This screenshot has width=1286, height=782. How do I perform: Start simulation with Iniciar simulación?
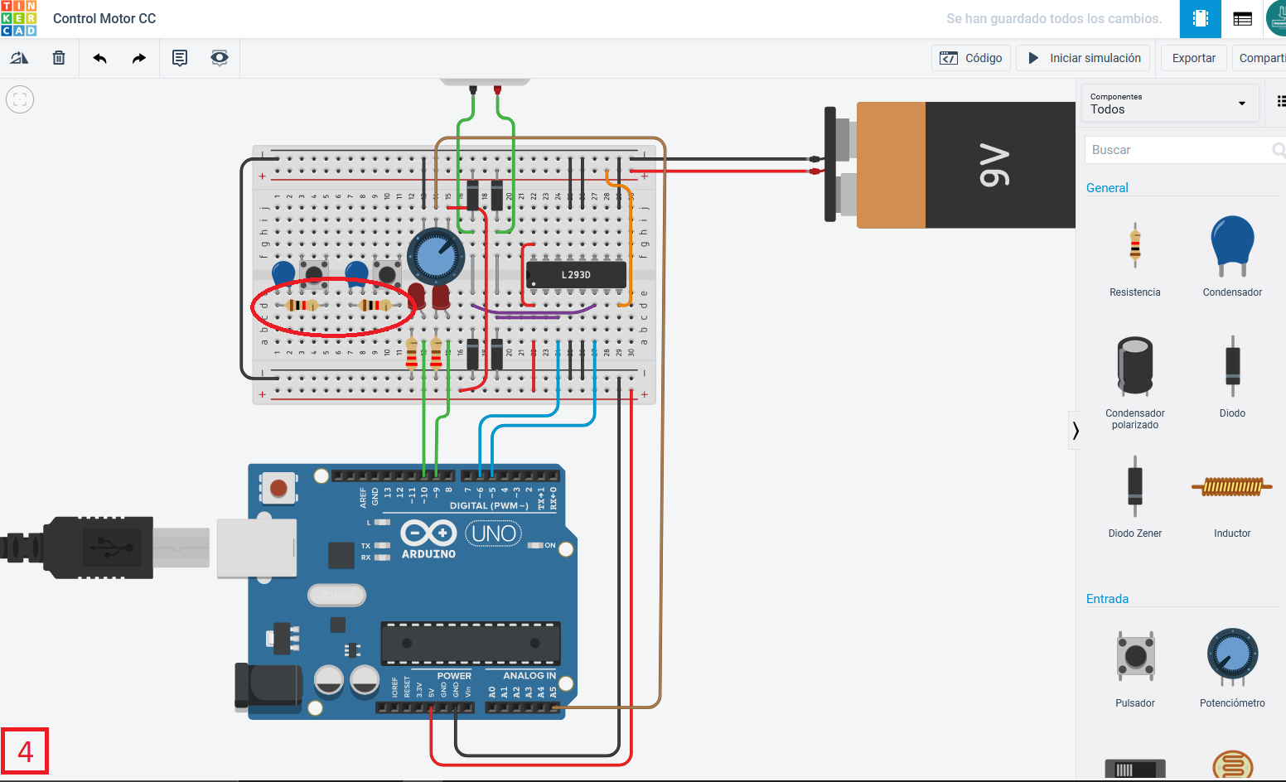1084,58
